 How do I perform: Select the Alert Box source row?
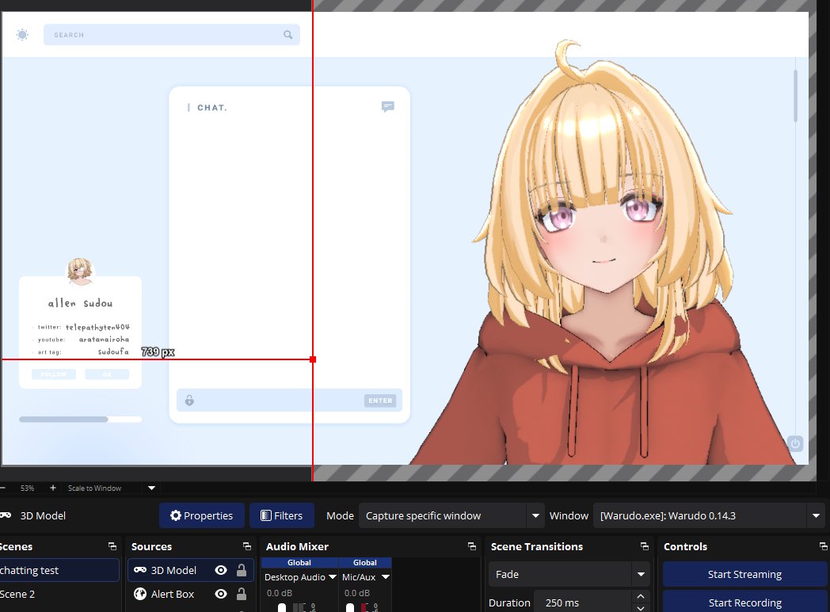191,594
